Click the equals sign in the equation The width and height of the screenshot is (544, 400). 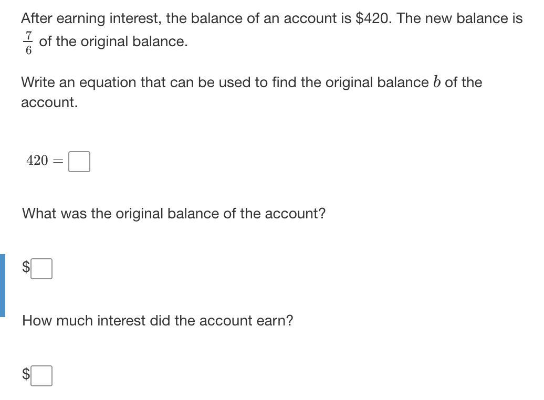click(x=58, y=161)
